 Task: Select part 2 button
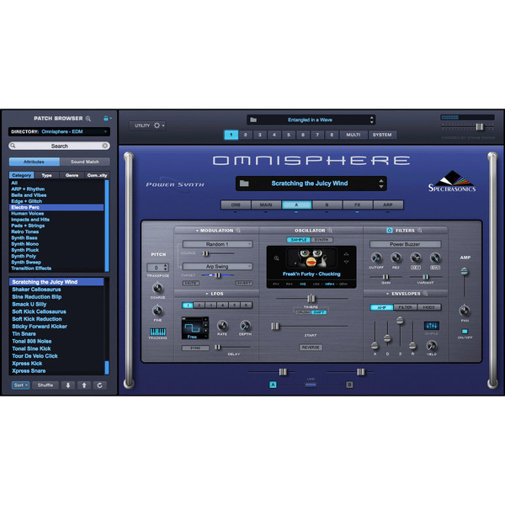[x=246, y=135]
